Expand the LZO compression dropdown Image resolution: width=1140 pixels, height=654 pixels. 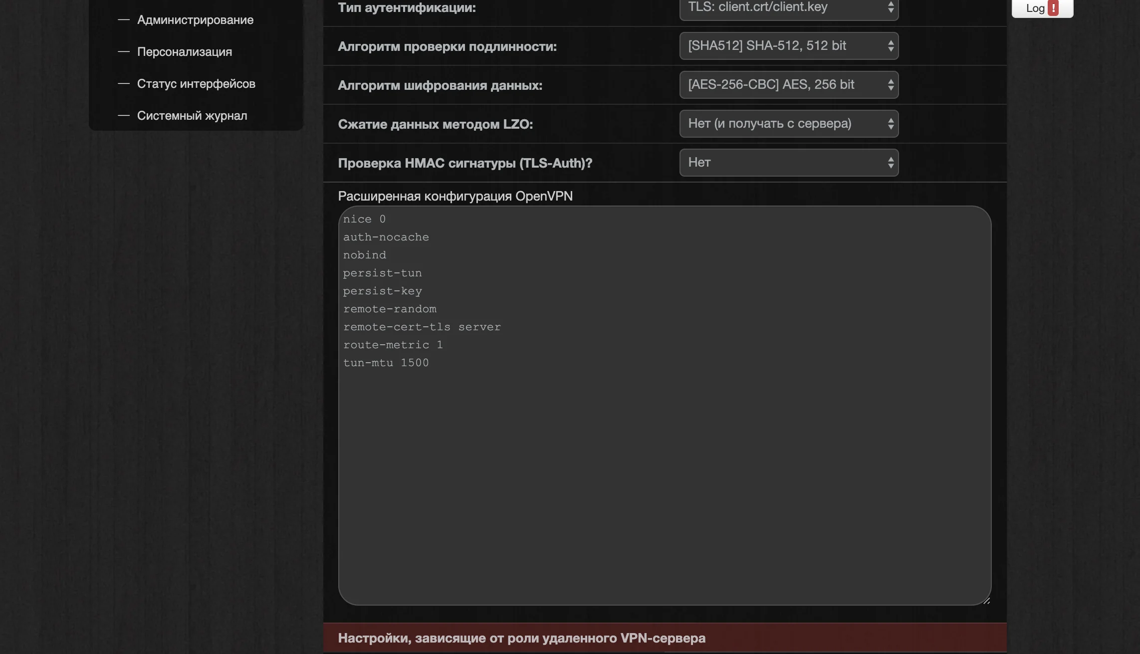tap(788, 124)
